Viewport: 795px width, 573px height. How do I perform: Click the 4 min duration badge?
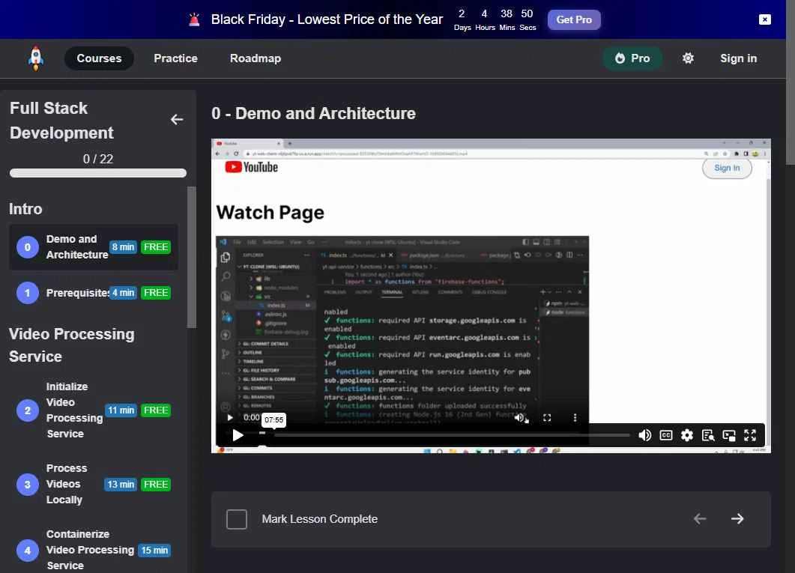(123, 293)
